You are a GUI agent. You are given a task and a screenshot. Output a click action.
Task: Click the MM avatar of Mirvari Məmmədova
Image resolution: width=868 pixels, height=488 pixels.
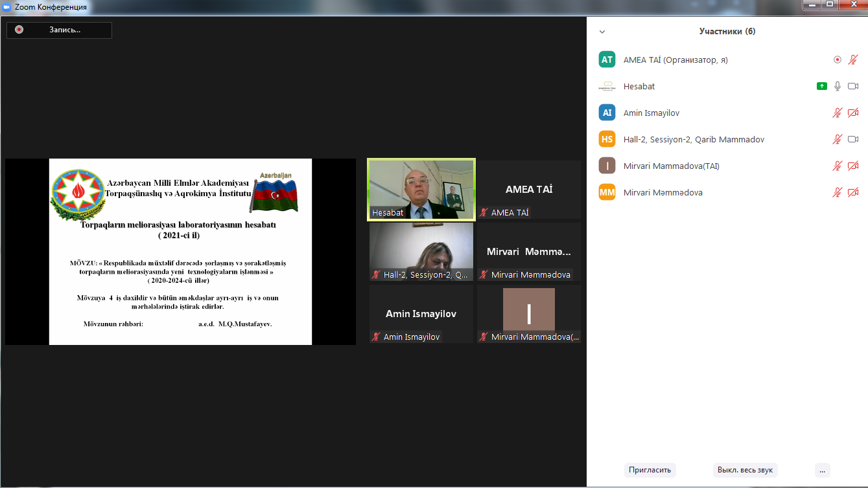point(607,192)
